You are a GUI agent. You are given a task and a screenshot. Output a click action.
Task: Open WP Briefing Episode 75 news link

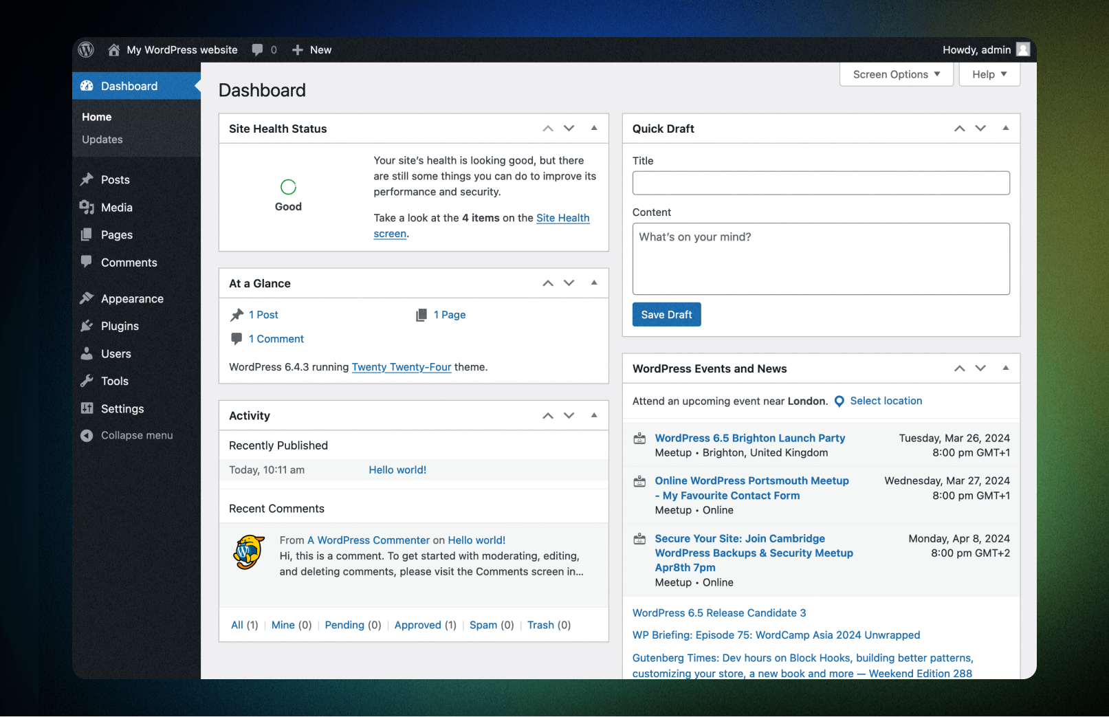click(776, 635)
